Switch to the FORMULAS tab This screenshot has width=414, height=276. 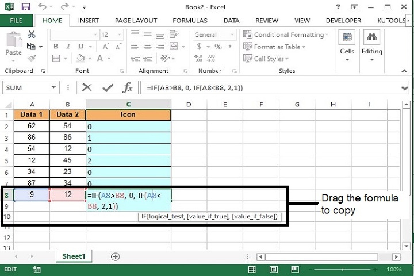(x=190, y=21)
